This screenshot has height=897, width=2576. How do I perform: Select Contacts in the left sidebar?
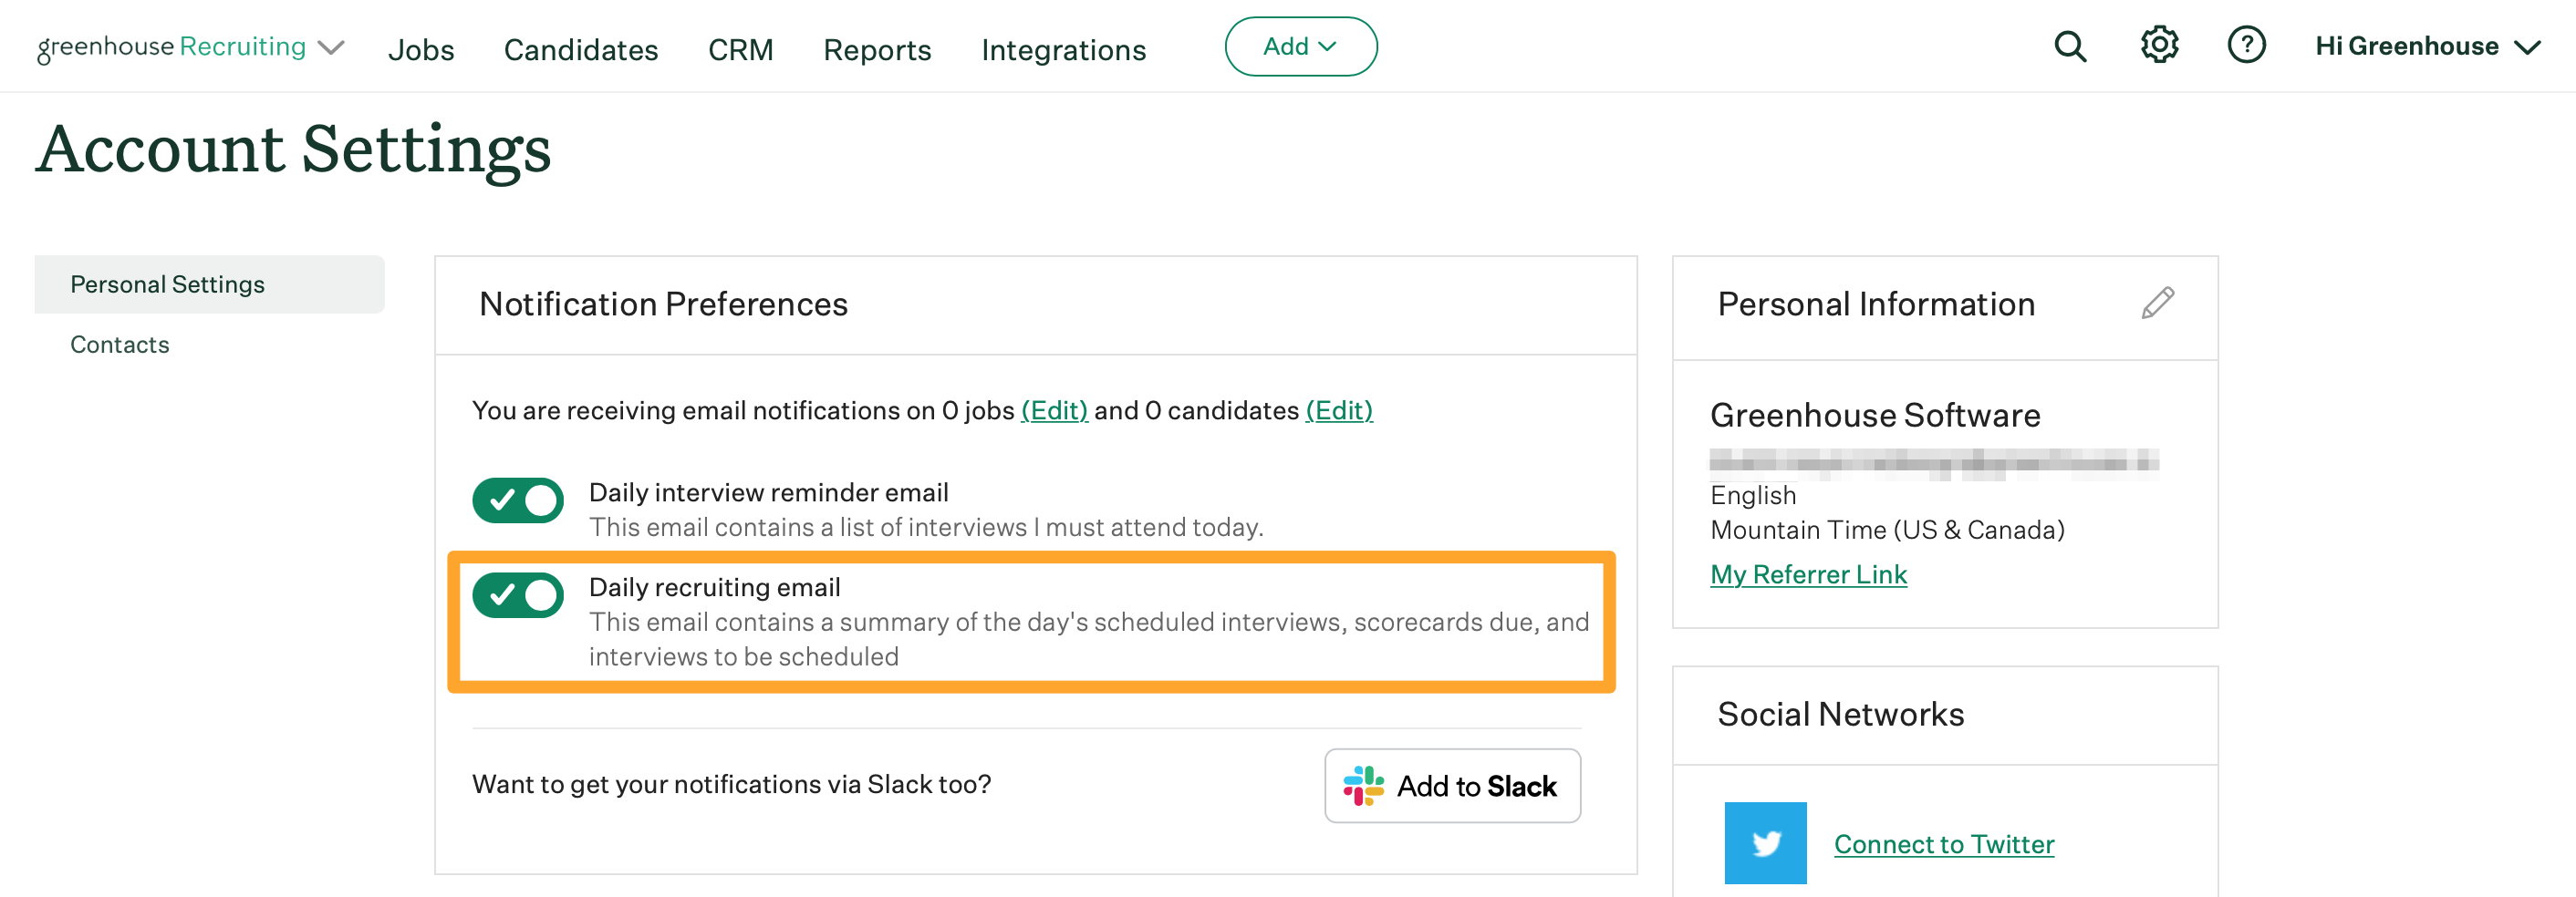click(120, 345)
